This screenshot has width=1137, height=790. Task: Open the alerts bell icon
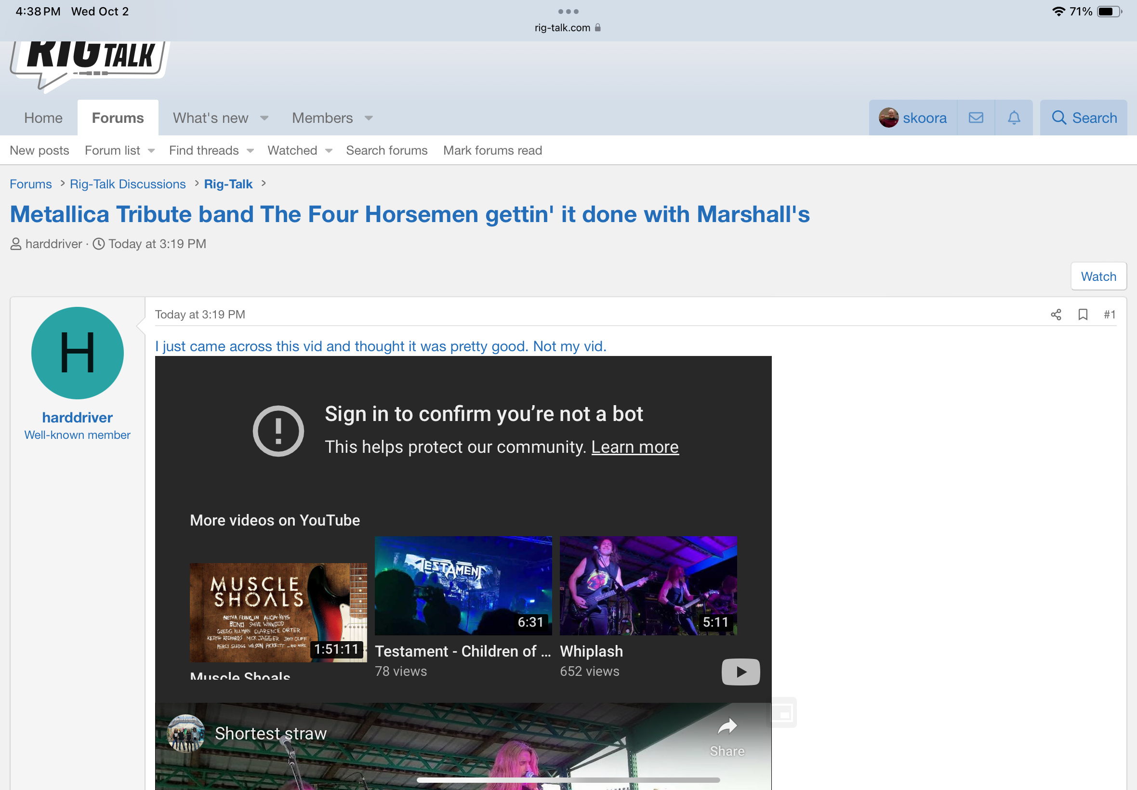point(1014,118)
